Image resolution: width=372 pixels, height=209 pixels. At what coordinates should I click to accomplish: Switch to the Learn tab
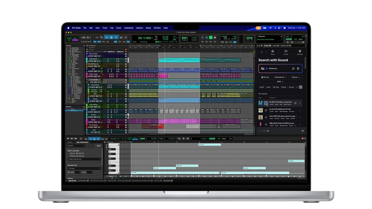point(275,46)
